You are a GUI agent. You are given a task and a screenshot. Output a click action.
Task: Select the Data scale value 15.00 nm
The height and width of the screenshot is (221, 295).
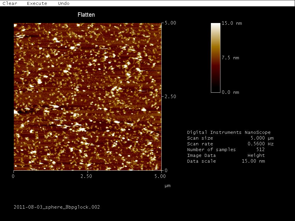[253, 161]
